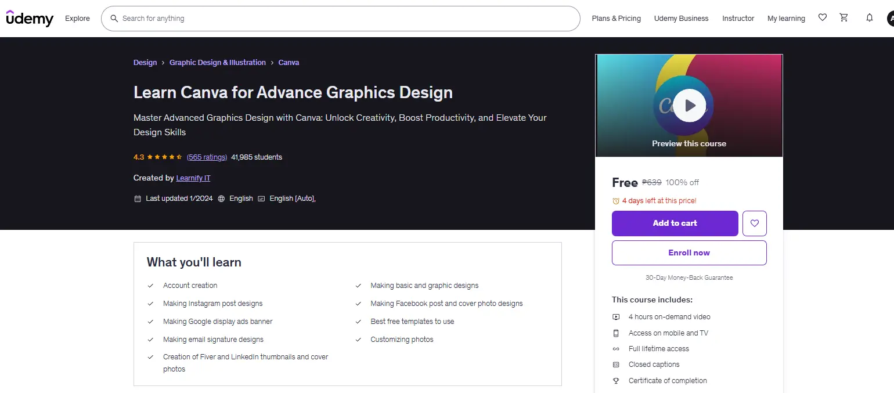Click the 4.3 rating number
This screenshot has height=393, width=894.
pos(139,157)
